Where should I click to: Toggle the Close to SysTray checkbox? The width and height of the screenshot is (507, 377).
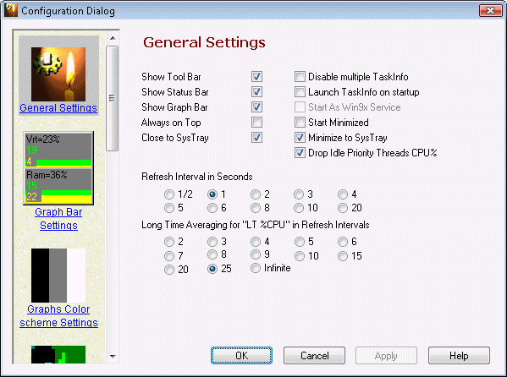tap(256, 138)
